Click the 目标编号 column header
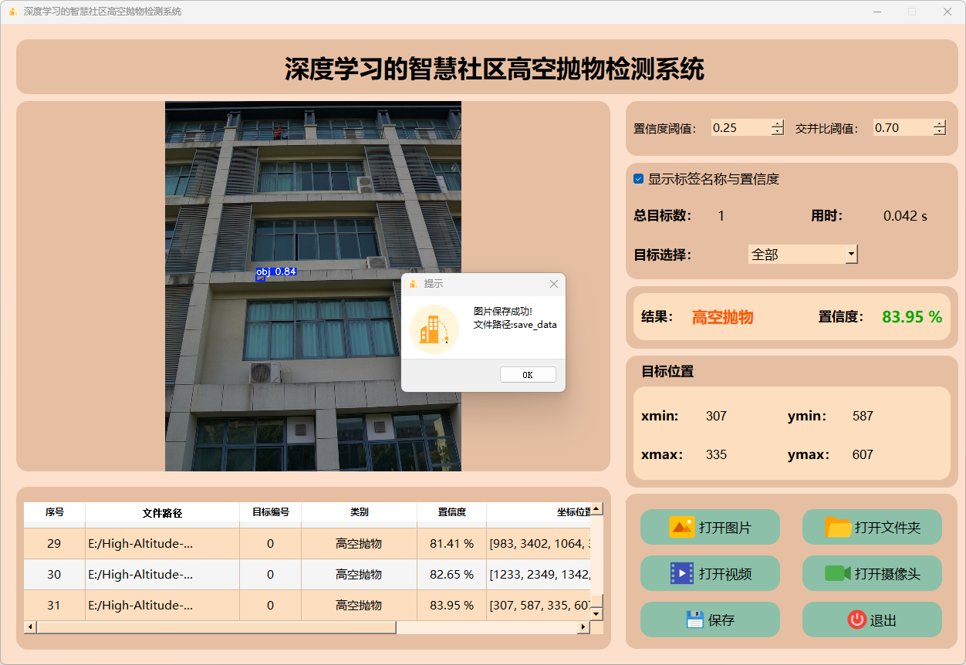The width and height of the screenshot is (966, 665). 270,512
